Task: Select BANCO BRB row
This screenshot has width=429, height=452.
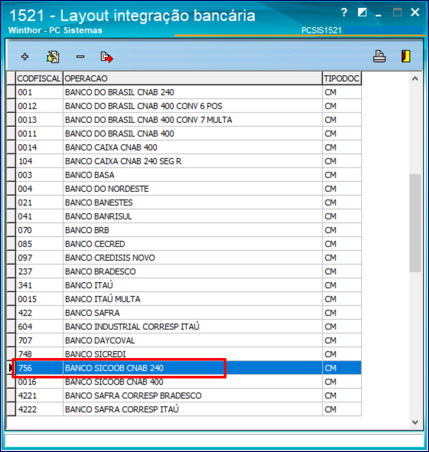Action: 189,230
